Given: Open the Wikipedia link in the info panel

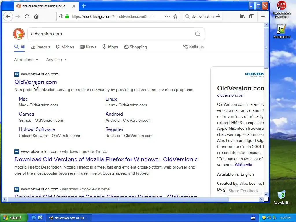Looking at the screenshot, I should 243,165.
